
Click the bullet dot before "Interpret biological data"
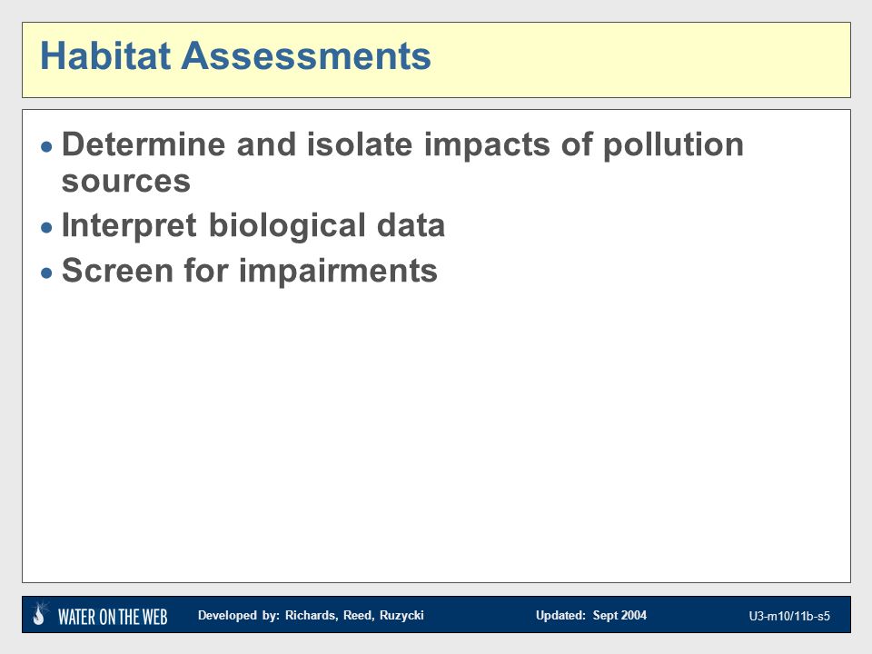pyautogui.click(x=46, y=227)
